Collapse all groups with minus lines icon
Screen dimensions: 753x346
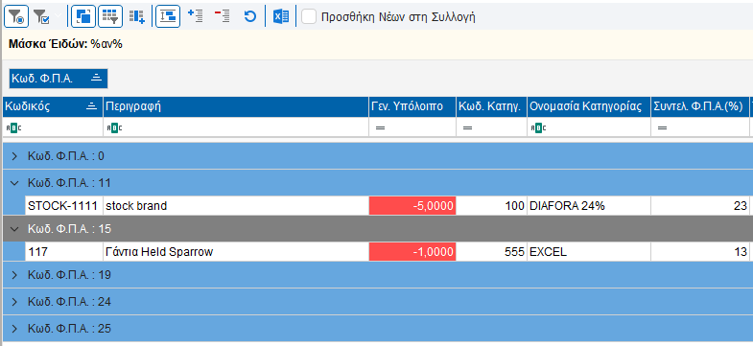tap(222, 17)
